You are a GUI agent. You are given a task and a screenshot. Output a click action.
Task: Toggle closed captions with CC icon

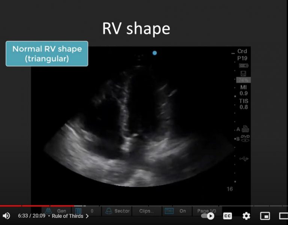(x=227, y=216)
